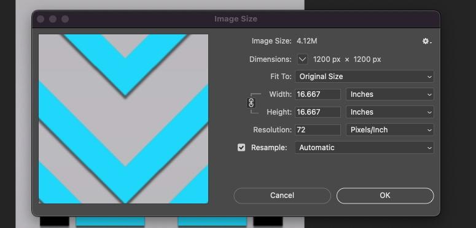Click the OK button

point(385,196)
